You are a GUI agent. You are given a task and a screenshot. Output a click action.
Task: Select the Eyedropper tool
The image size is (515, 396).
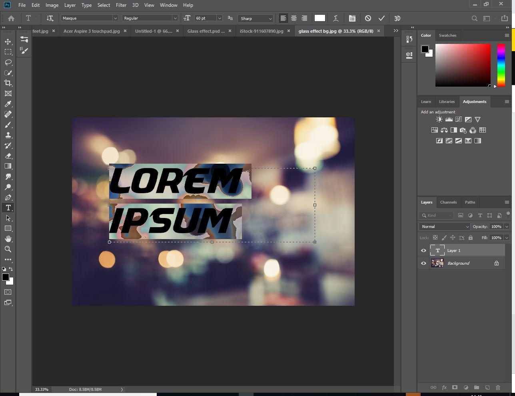[x=8, y=104]
